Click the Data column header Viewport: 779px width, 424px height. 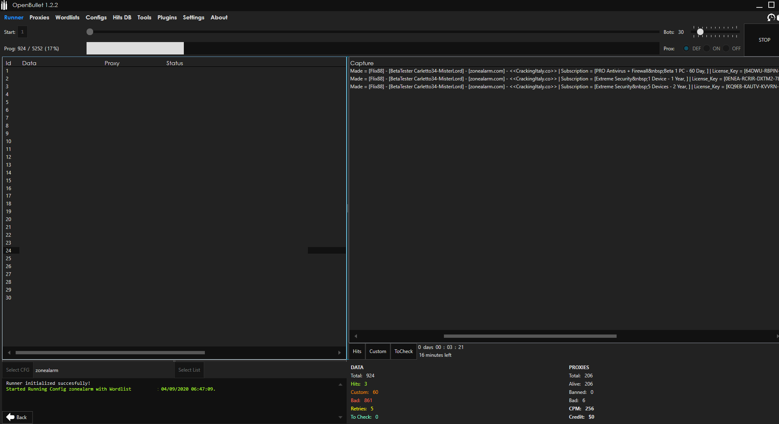coord(29,63)
